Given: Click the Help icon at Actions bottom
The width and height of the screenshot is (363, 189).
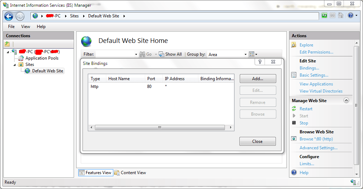Looking at the screenshot, I should click(294, 172).
